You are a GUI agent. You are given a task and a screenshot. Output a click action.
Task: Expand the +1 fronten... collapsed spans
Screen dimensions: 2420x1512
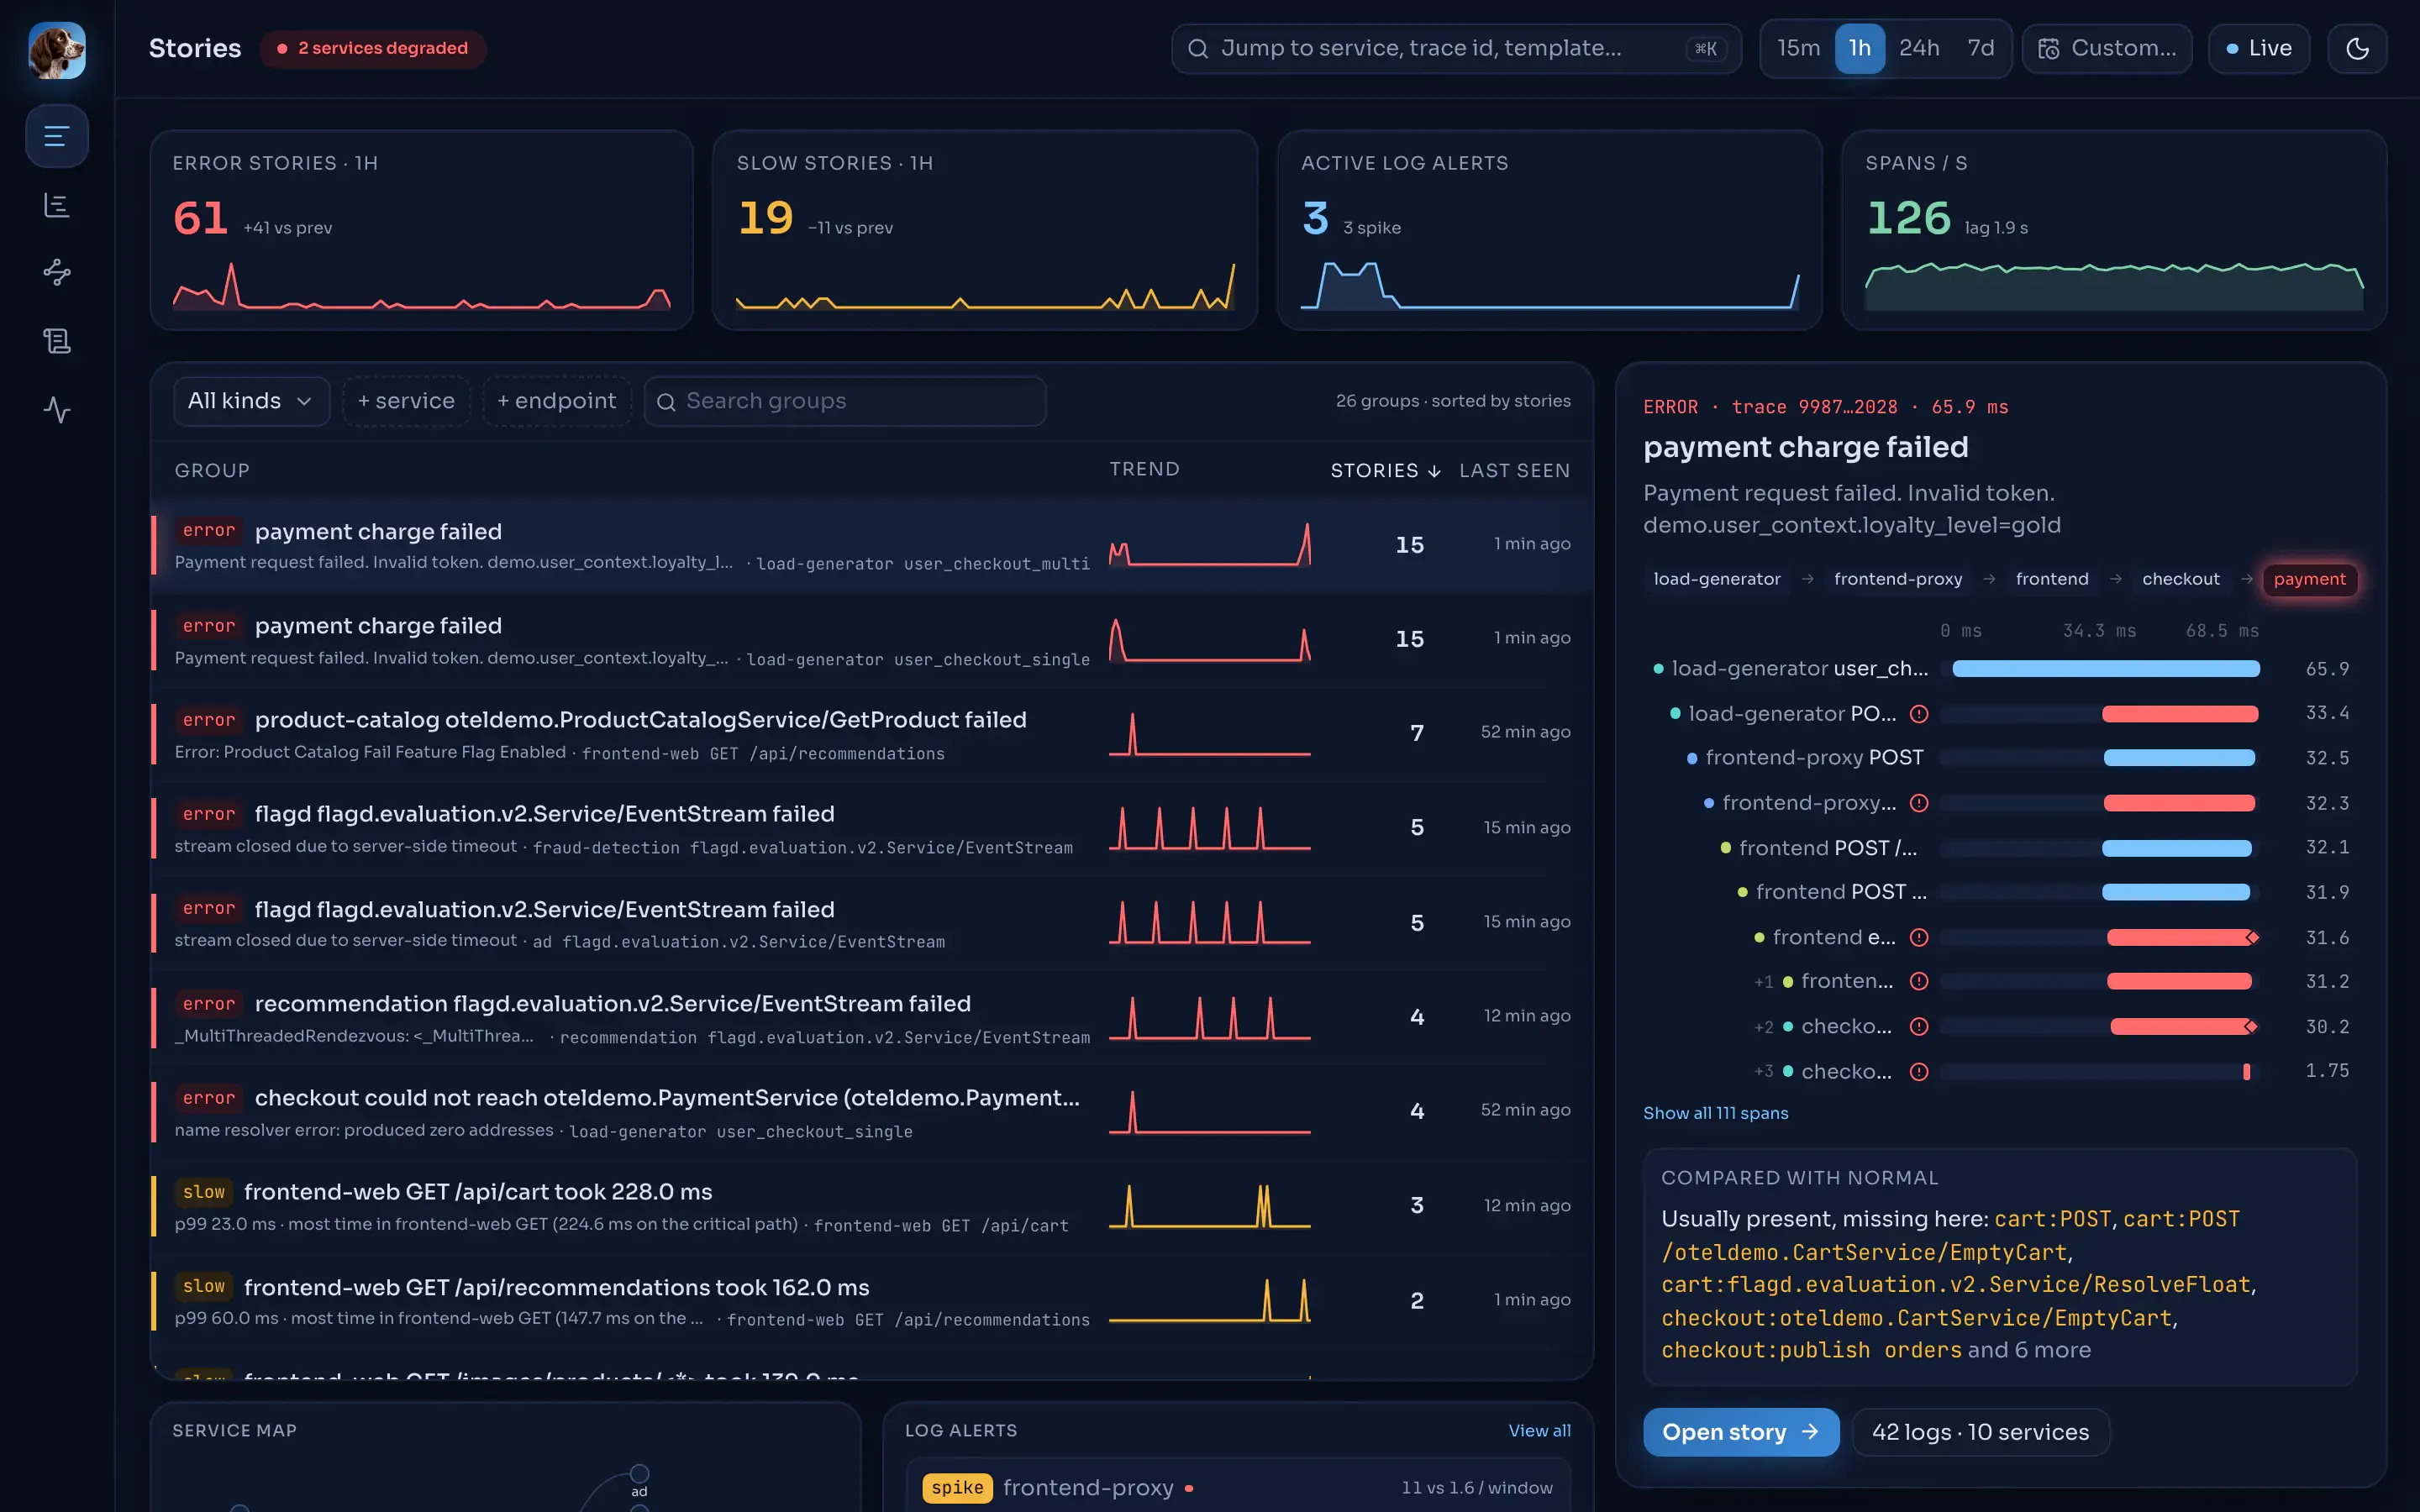tap(1763, 982)
